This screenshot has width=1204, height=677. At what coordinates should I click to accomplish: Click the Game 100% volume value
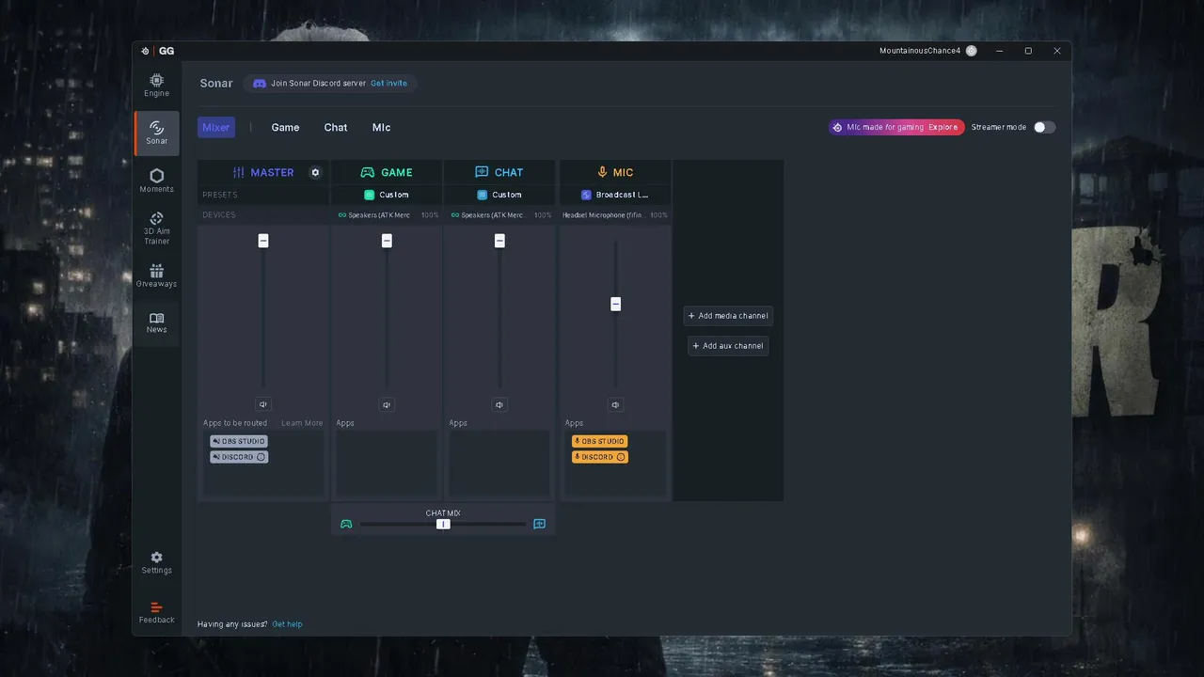coord(430,215)
